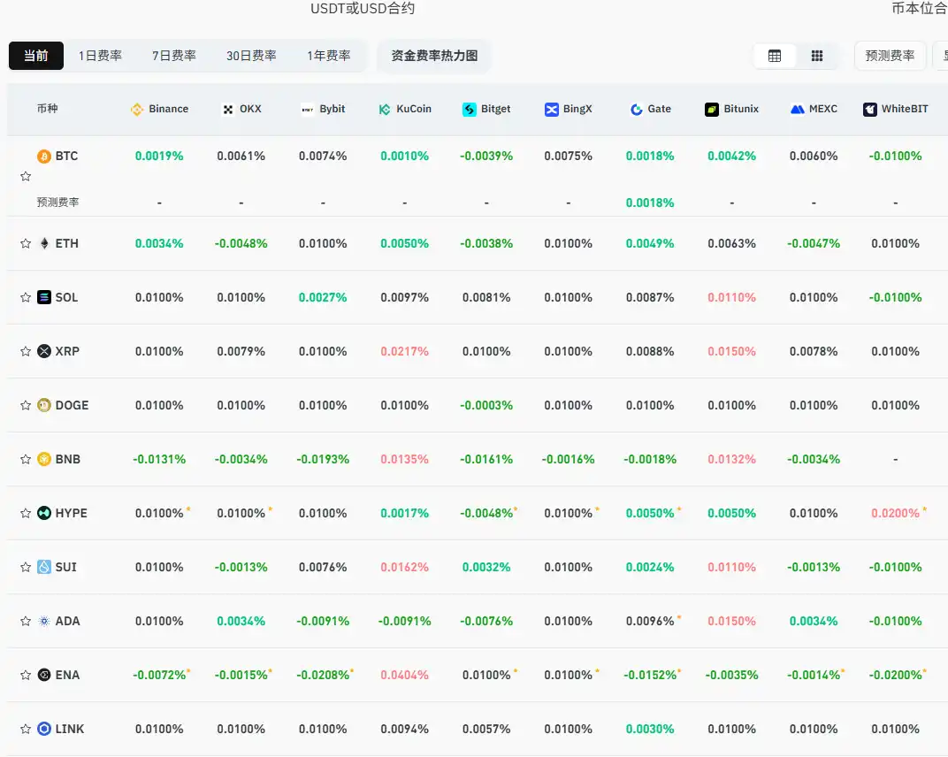Switch to table list view icon
The height and width of the screenshot is (757, 948).
click(775, 57)
